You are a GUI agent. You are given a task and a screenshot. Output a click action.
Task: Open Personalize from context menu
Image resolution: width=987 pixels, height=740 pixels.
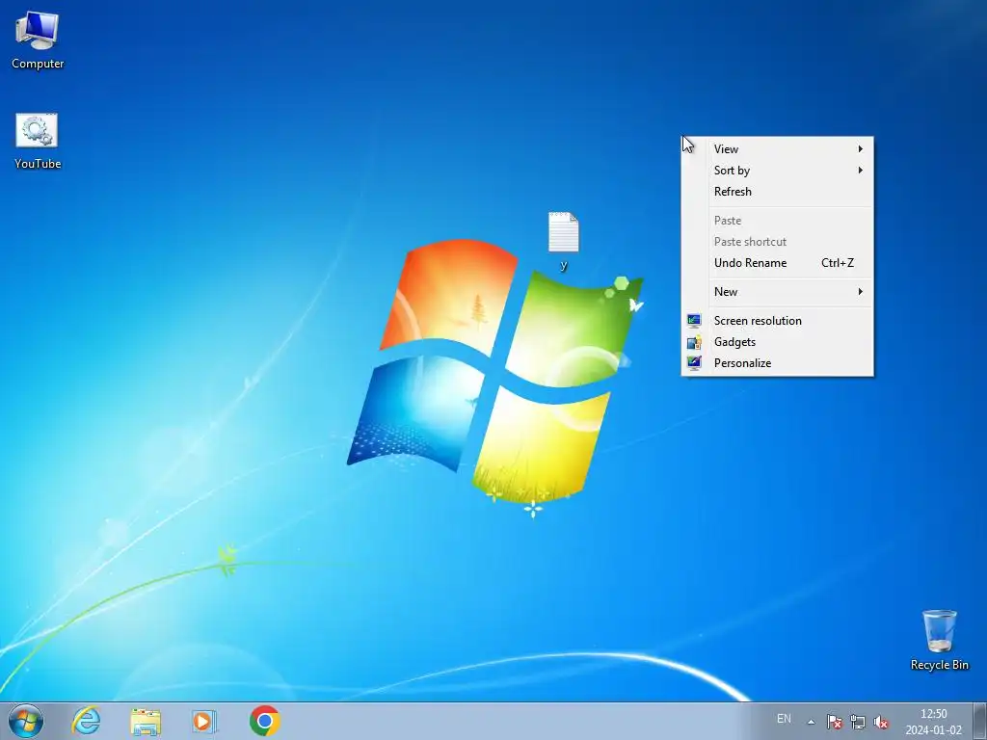coord(778,363)
